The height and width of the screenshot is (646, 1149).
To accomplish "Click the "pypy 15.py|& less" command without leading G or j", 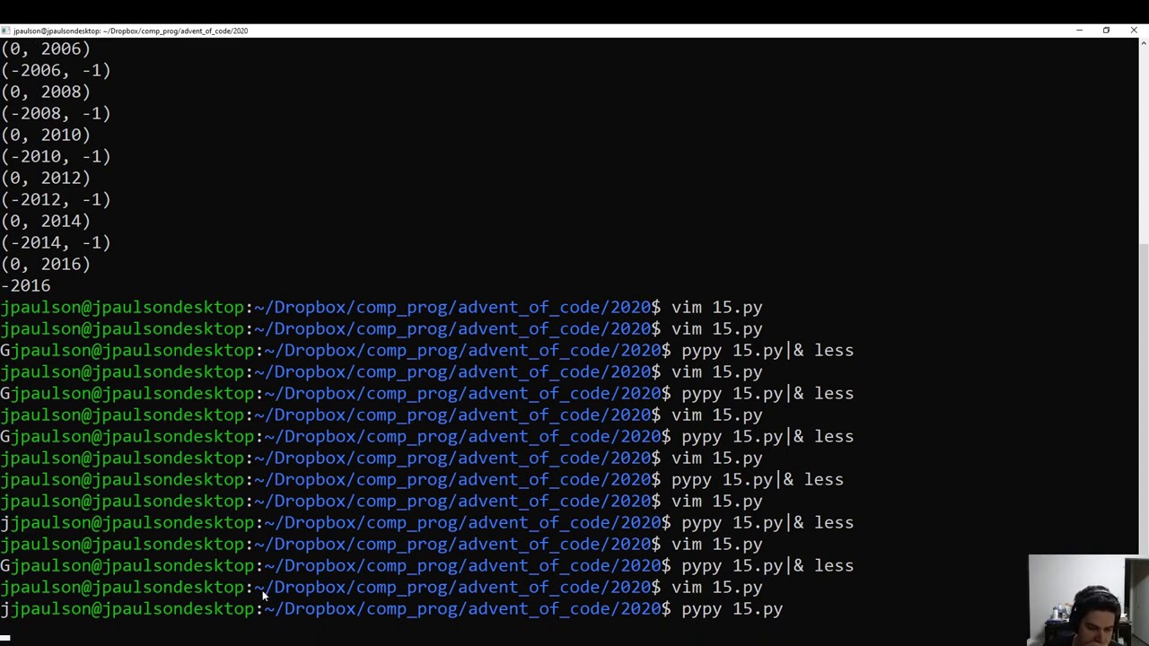I will (x=757, y=479).
